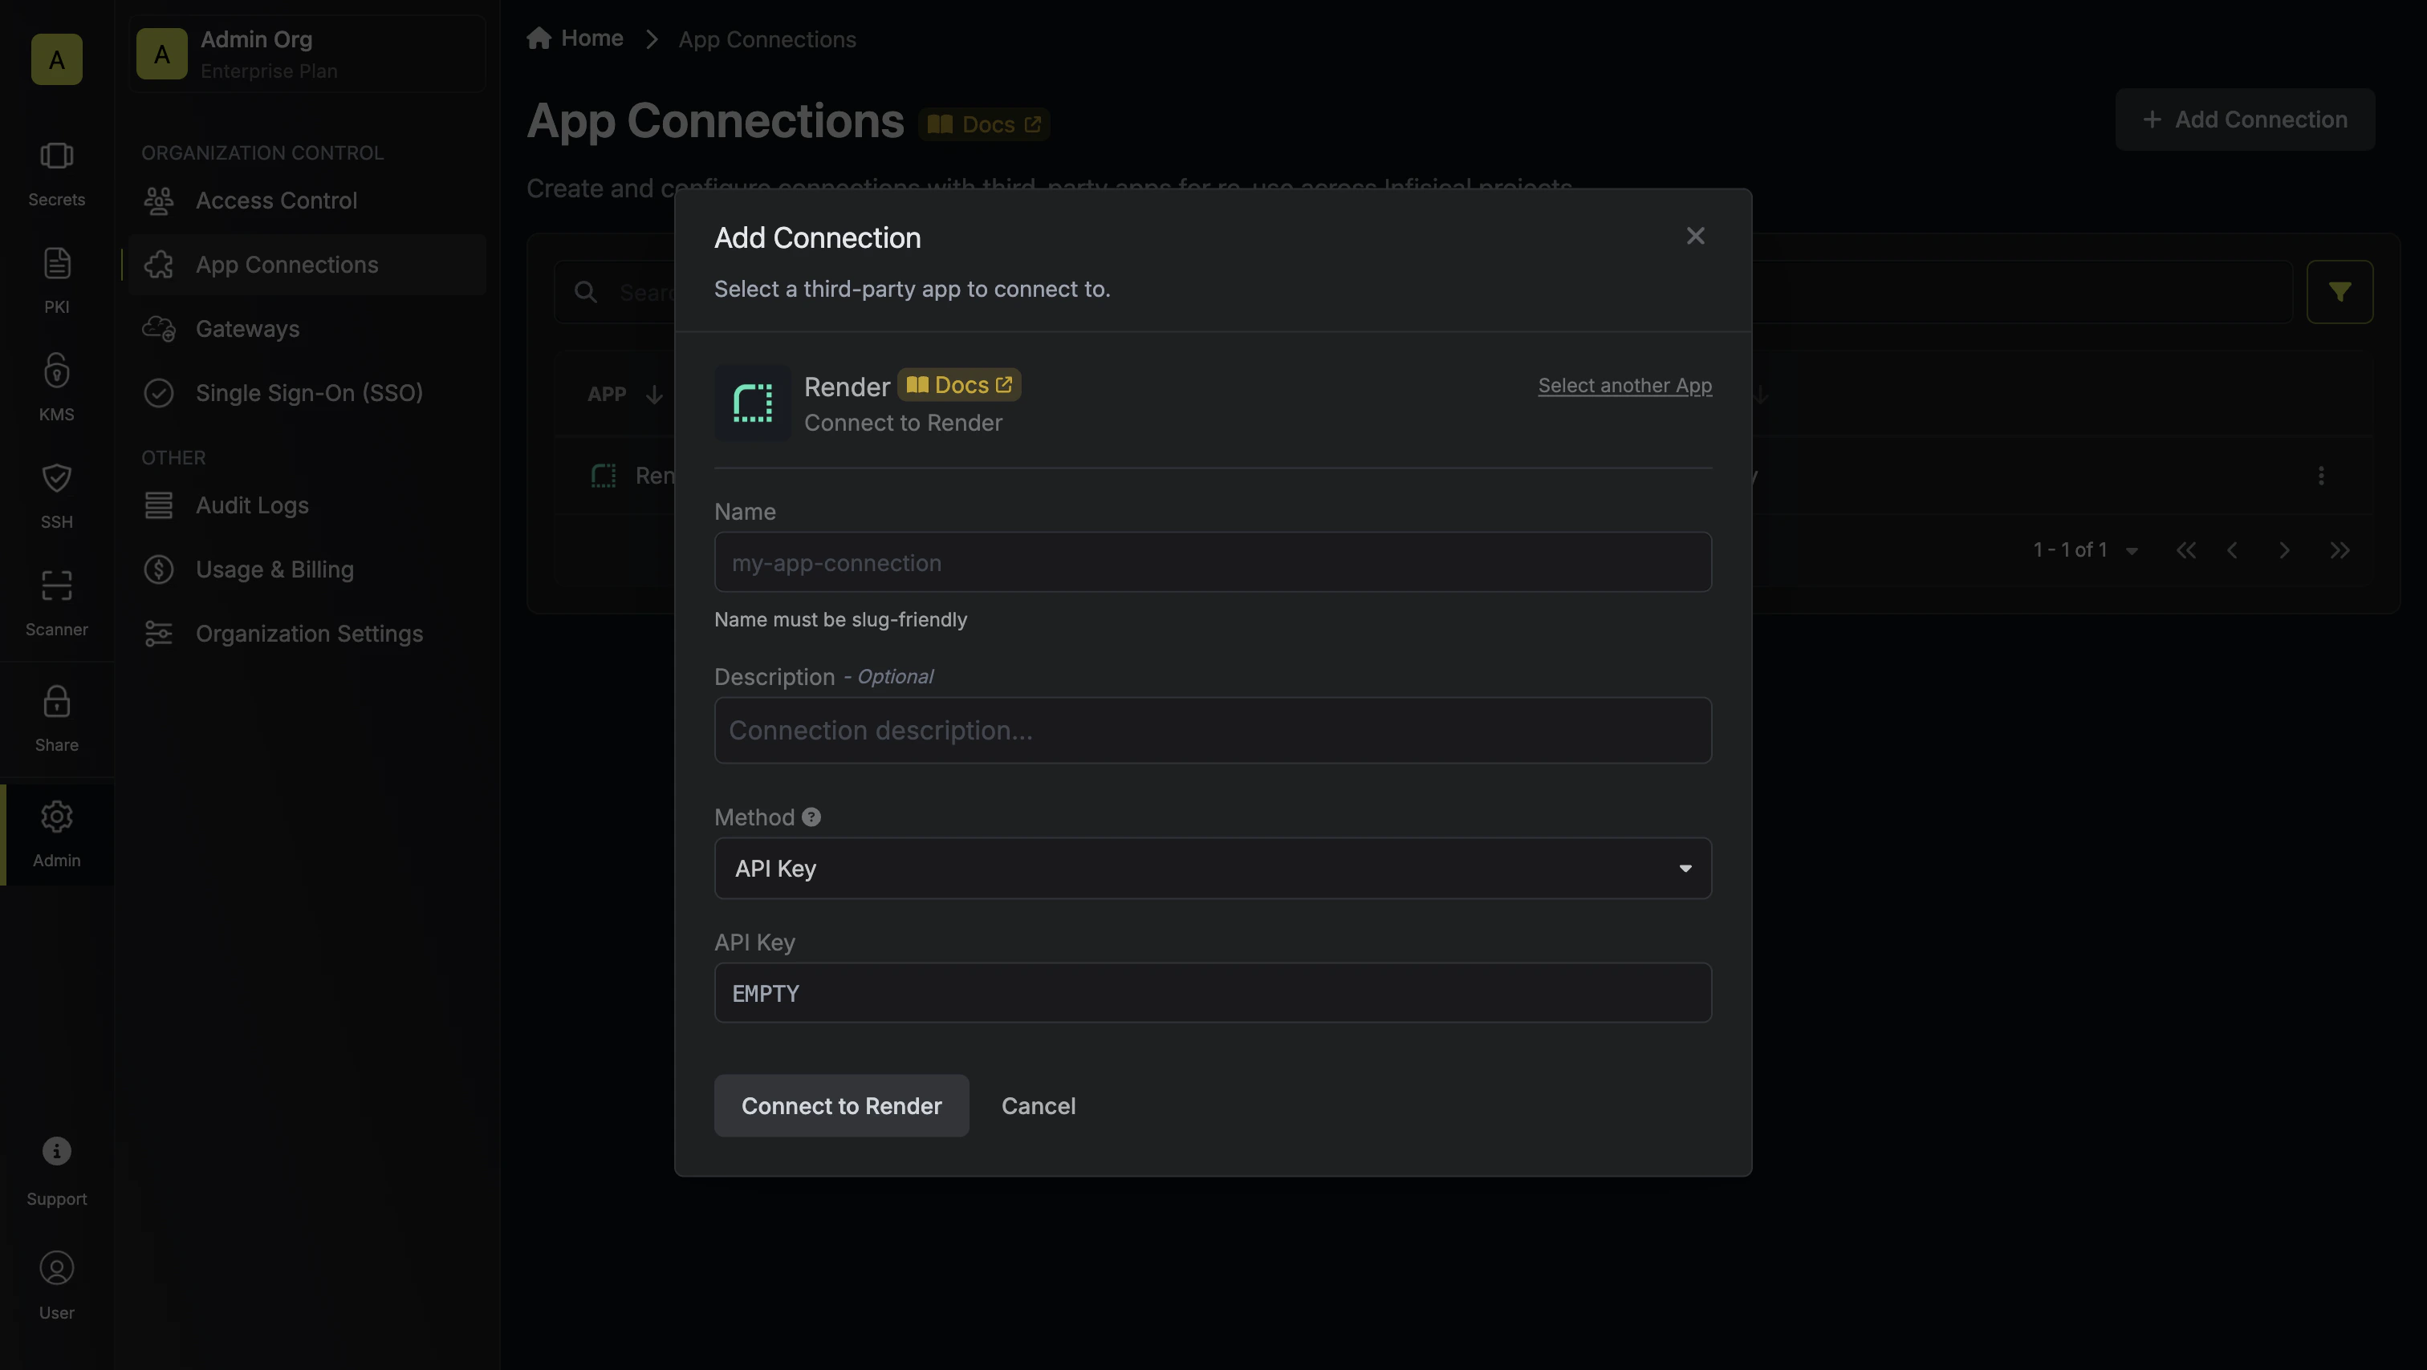
Task: Open the rows-per-page dropdown near 1 - 1 of 1
Action: (x=2131, y=551)
